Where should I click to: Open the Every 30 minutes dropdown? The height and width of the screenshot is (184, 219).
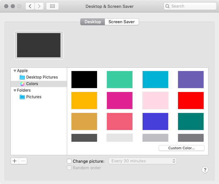point(142,161)
